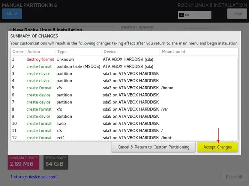The width and height of the screenshot is (249, 186).
Task: Collapse New Rocky Linux 8 Installation expander
Action: click(10, 30)
